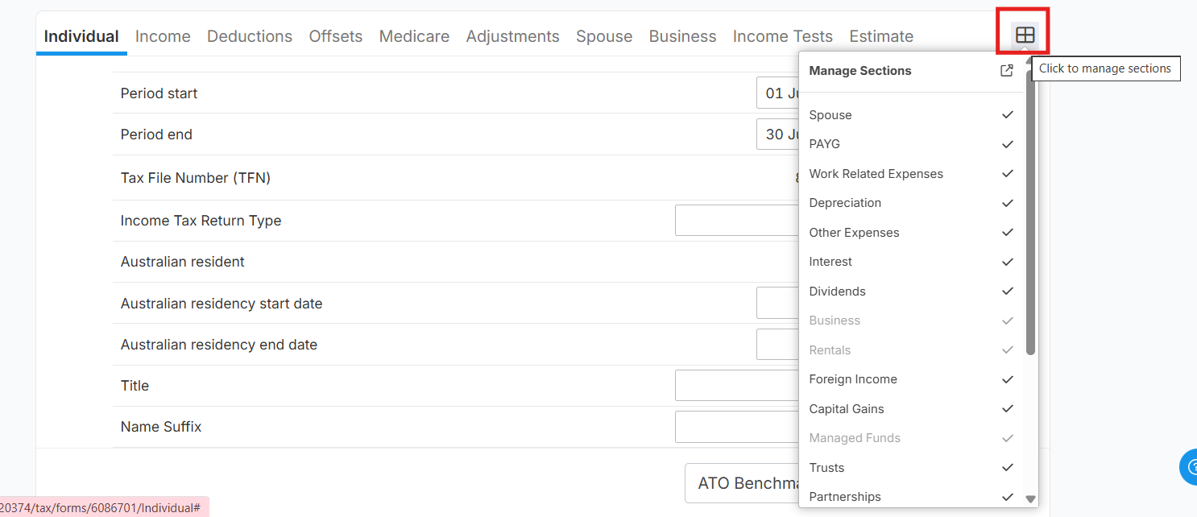The width and height of the screenshot is (1197, 517).
Task: Click the ATO Benchmark button
Action: pyautogui.click(x=742, y=484)
